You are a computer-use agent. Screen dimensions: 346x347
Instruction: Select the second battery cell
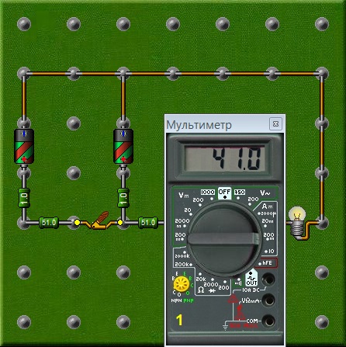[123, 147]
